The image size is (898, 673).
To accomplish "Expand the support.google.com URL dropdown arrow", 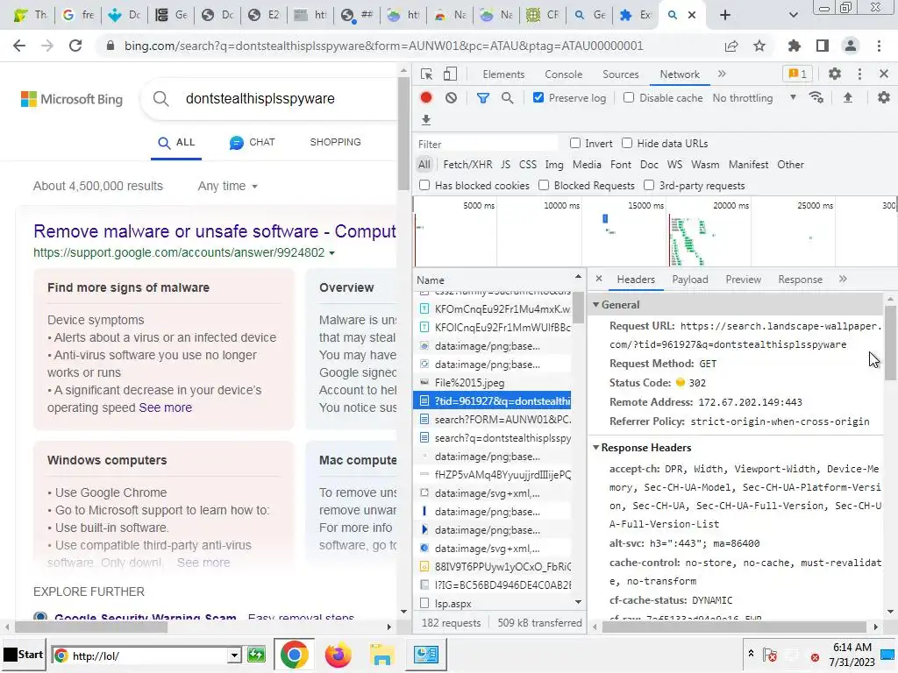I will pyautogui.click(x=332, y=253).
